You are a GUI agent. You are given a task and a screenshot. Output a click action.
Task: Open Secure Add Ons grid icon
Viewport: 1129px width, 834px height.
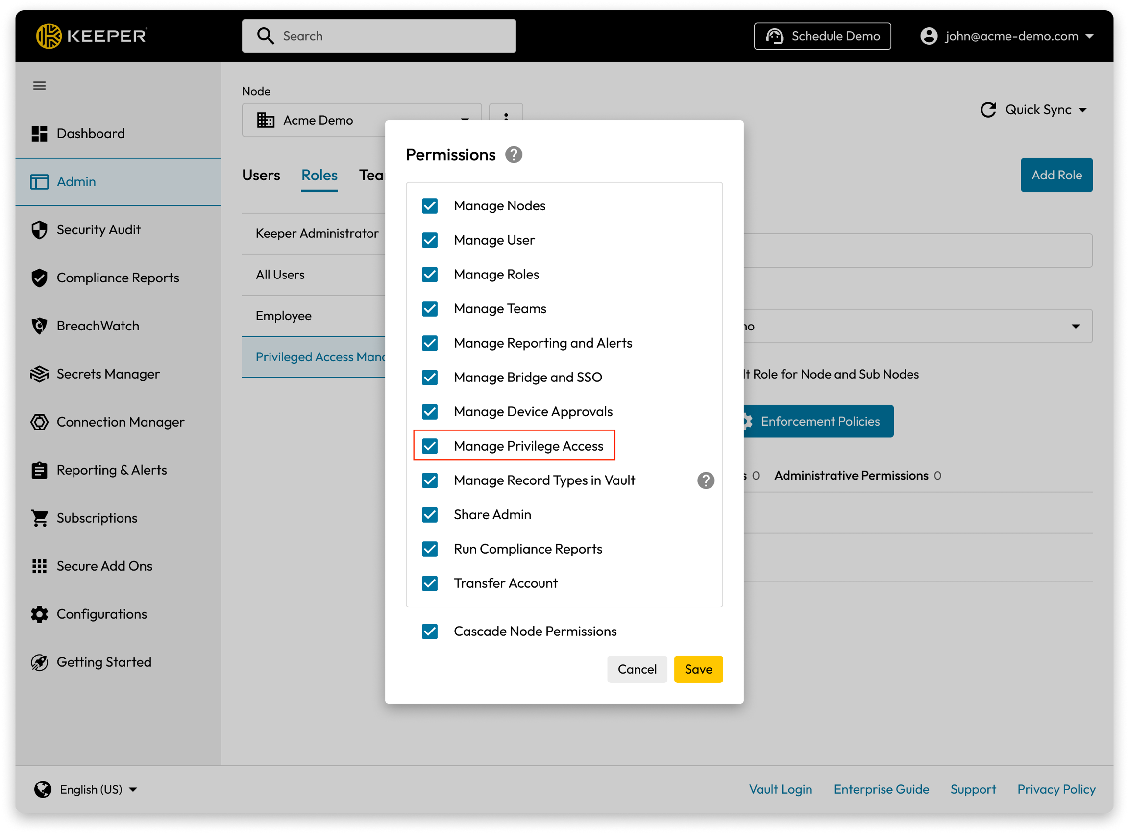[39, 566]
